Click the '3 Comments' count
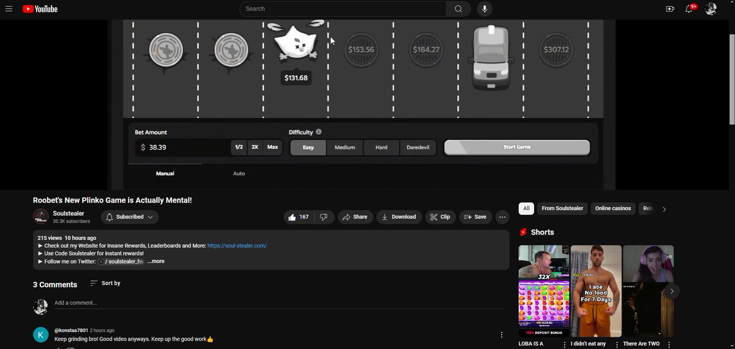 pos(55,285)
